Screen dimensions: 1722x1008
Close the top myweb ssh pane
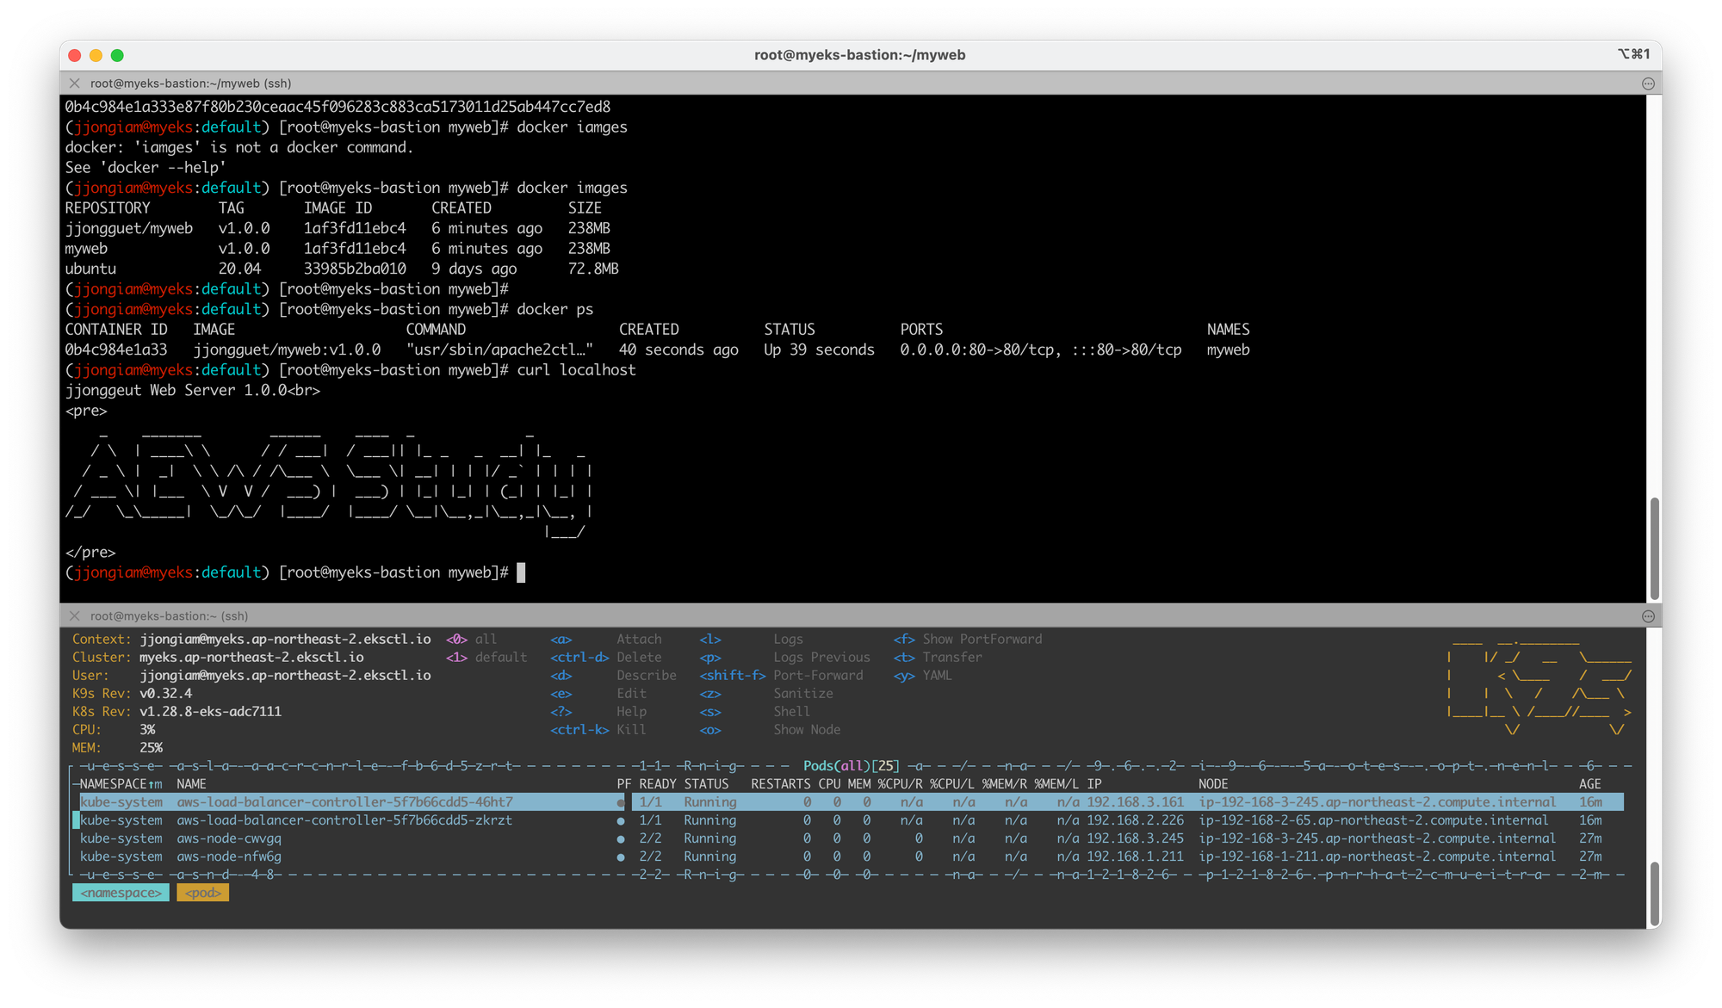click(x=75, y=83)
